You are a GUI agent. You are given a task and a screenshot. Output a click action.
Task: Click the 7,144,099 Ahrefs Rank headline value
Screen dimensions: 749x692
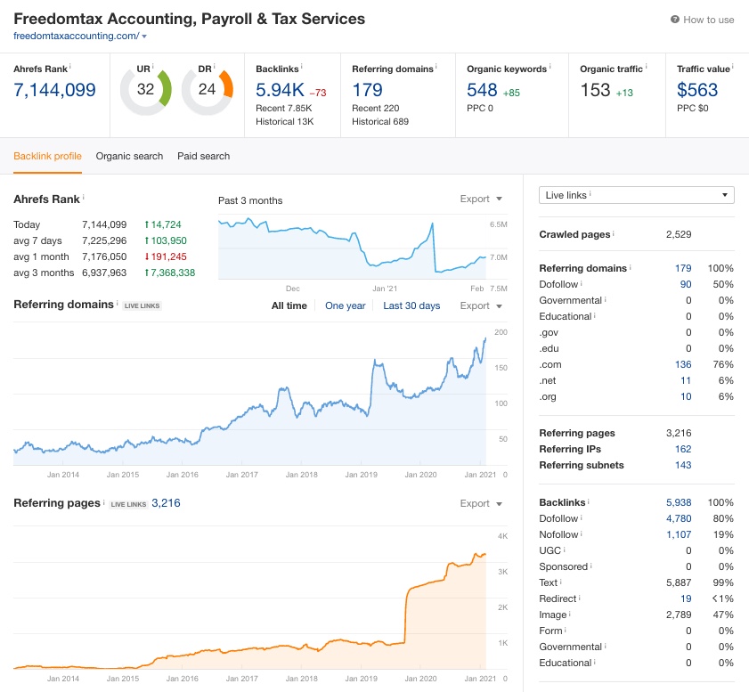pyautogui.click(x=54, y=90)
